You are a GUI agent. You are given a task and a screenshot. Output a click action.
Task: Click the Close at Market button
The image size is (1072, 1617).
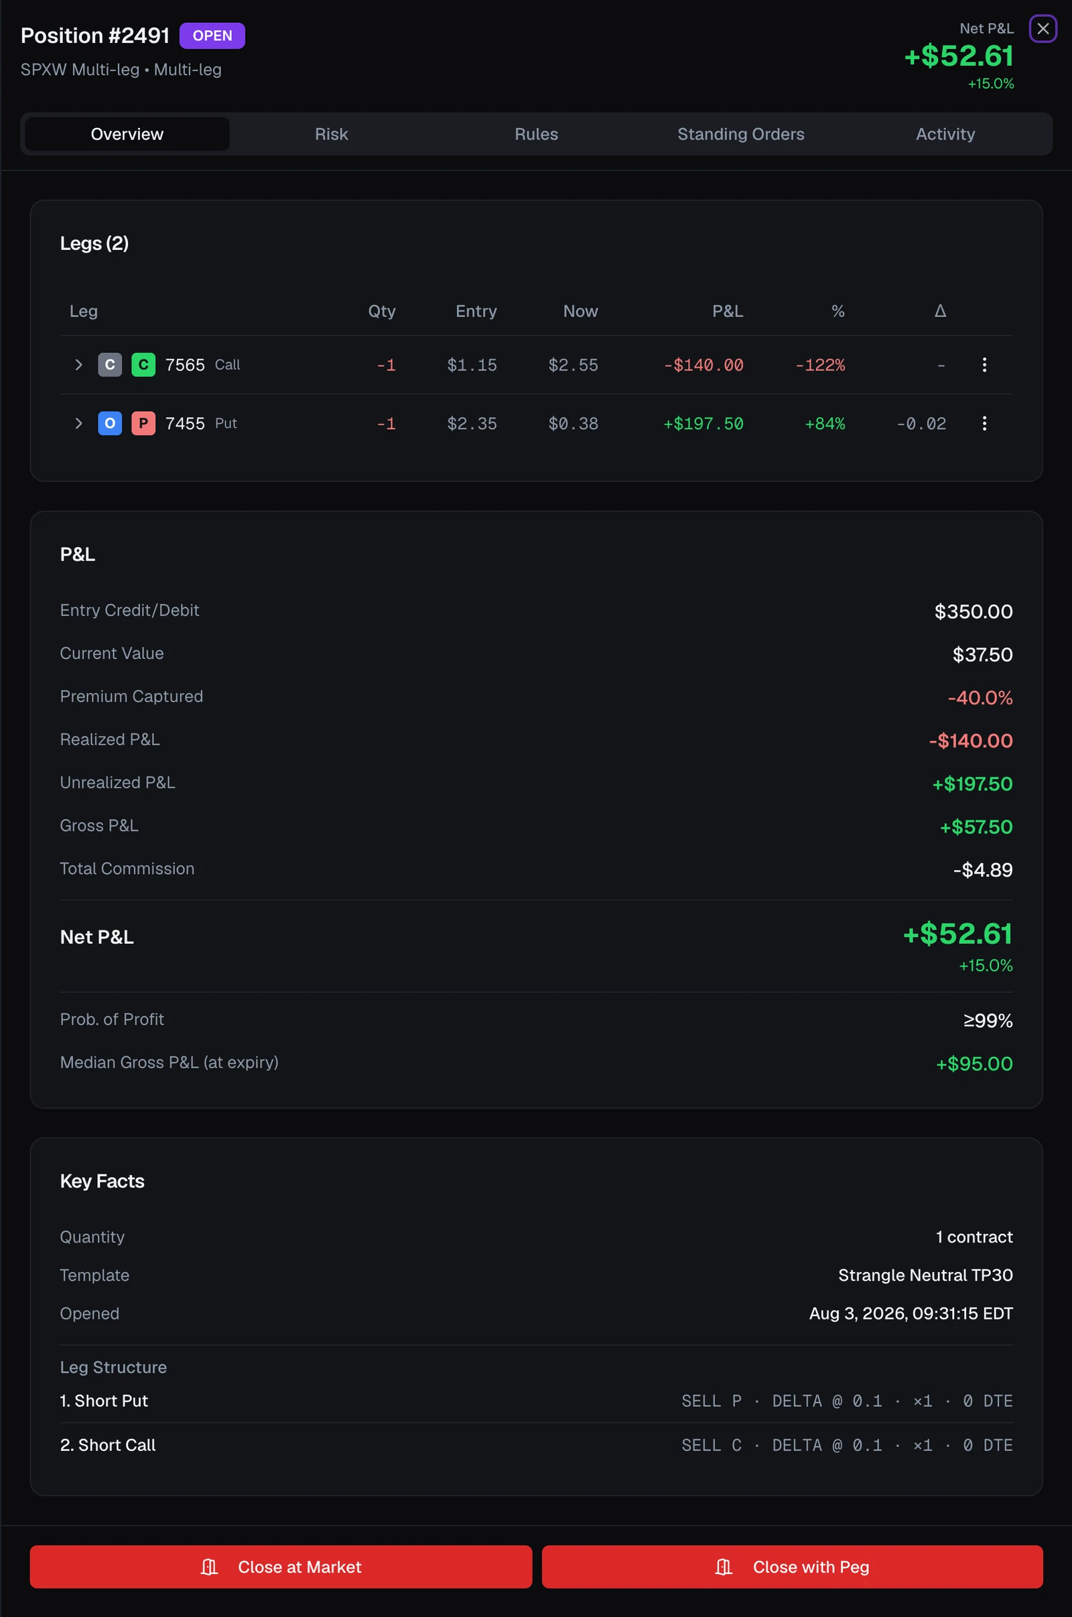281,1566
